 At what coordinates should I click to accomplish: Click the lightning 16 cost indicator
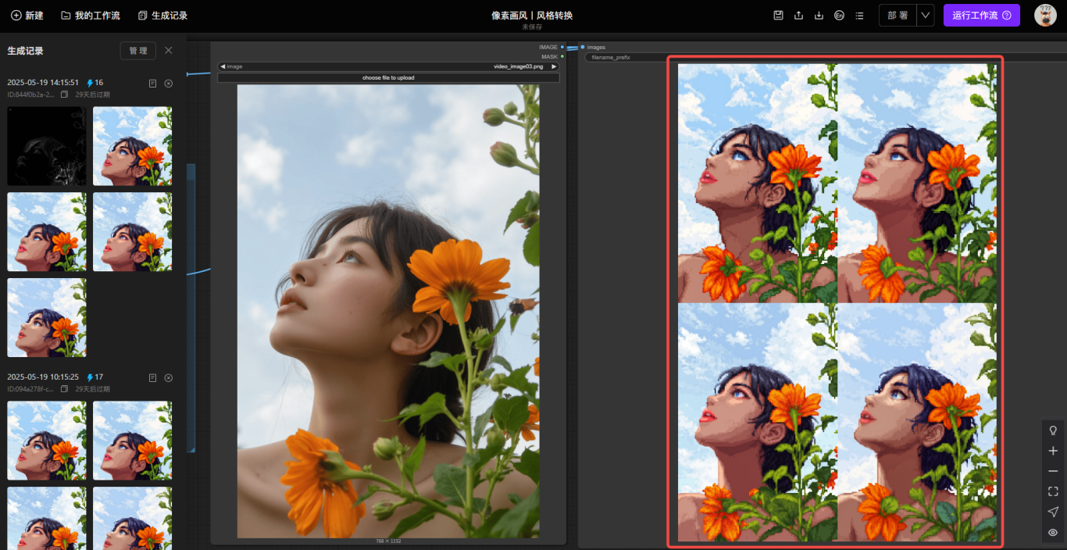pyautogui.click(x=95, y=83)
